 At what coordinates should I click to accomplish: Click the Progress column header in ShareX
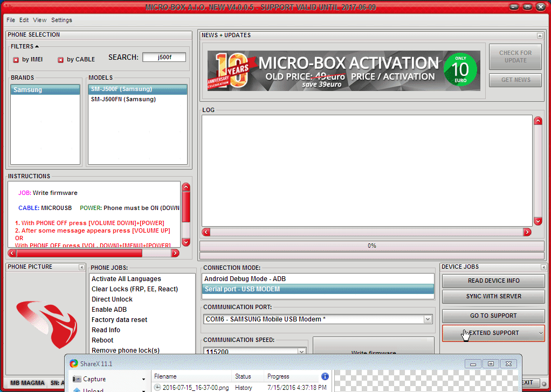(292, 376)
